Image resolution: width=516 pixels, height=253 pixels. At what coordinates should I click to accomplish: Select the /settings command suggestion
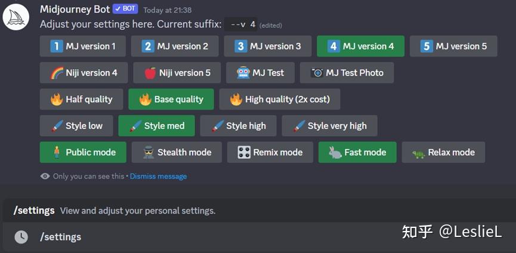point(115,211)
